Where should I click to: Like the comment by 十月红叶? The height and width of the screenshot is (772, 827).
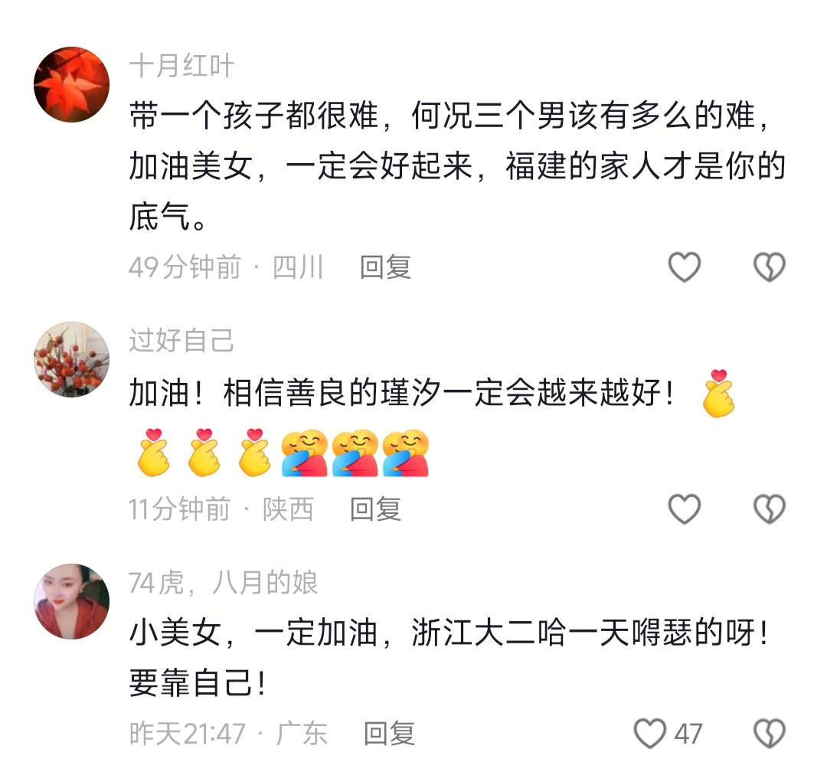[x=684, y=267]
